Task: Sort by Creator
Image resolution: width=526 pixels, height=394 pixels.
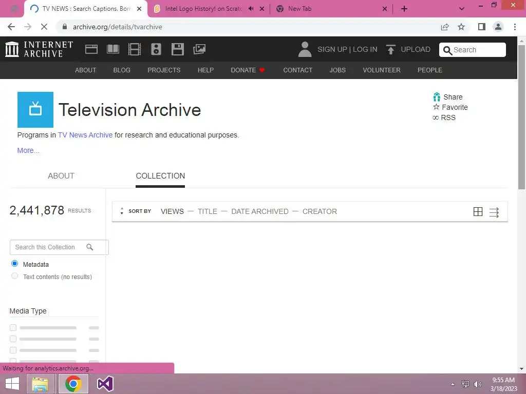Action: [x=320, y=211]
